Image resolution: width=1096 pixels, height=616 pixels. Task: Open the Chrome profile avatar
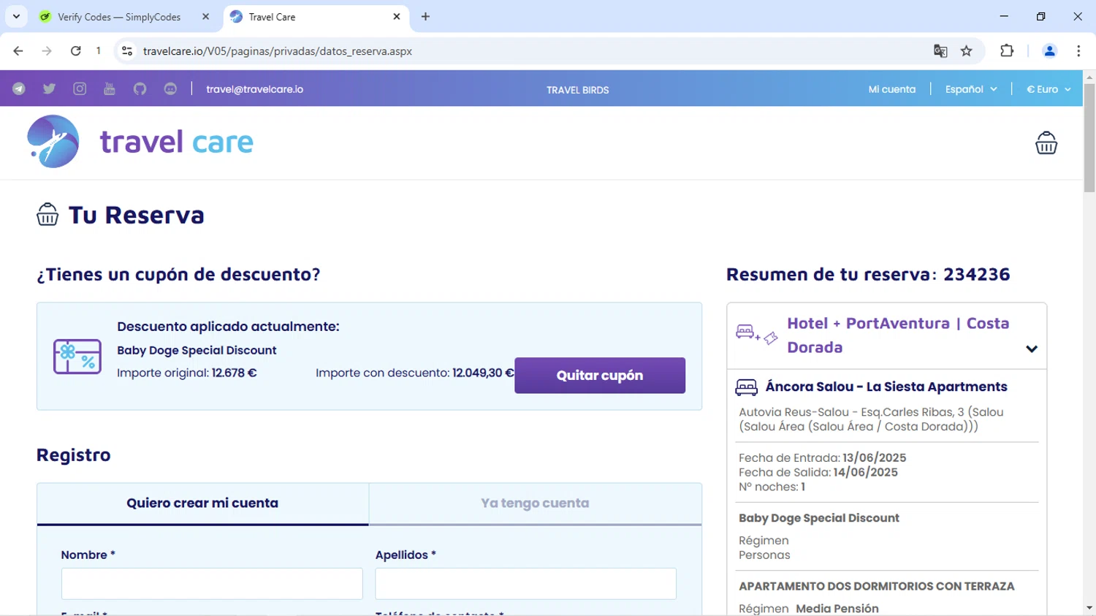(x=1049, y=51)
